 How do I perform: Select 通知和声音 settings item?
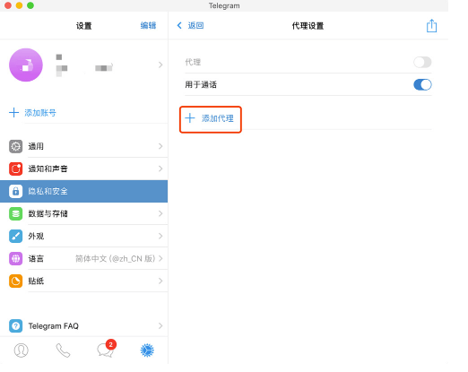[x=83, y=169]
